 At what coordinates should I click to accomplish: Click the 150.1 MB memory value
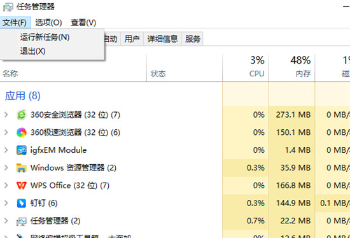coord(293,132)
